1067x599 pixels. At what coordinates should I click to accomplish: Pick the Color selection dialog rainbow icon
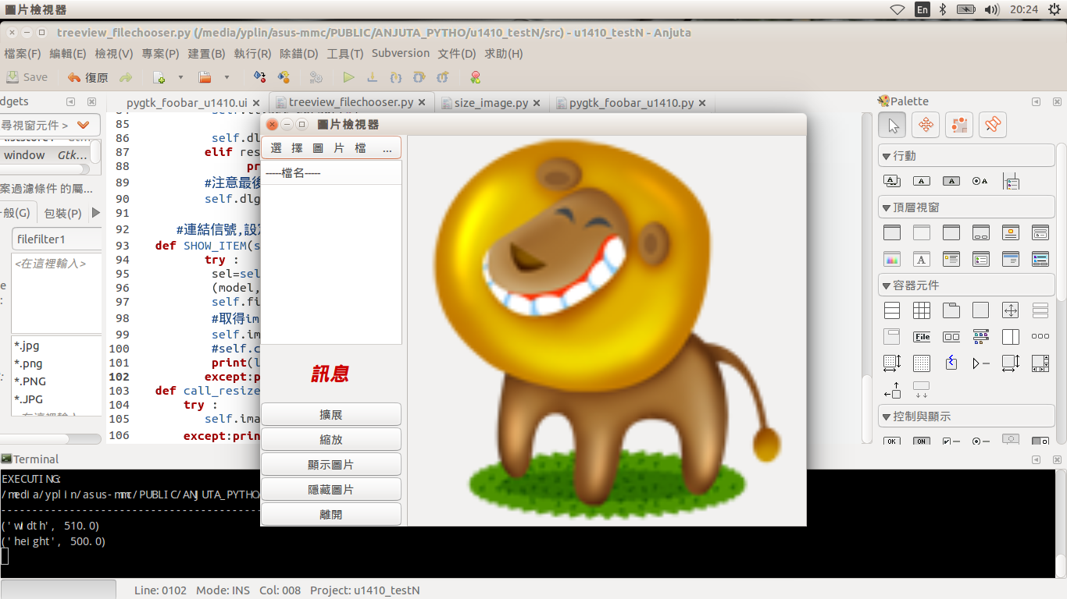pyautogui.click(x=892, y=259)
